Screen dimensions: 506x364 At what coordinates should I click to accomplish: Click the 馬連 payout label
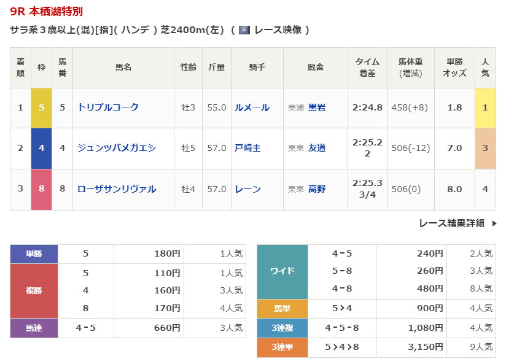(34, 328)
